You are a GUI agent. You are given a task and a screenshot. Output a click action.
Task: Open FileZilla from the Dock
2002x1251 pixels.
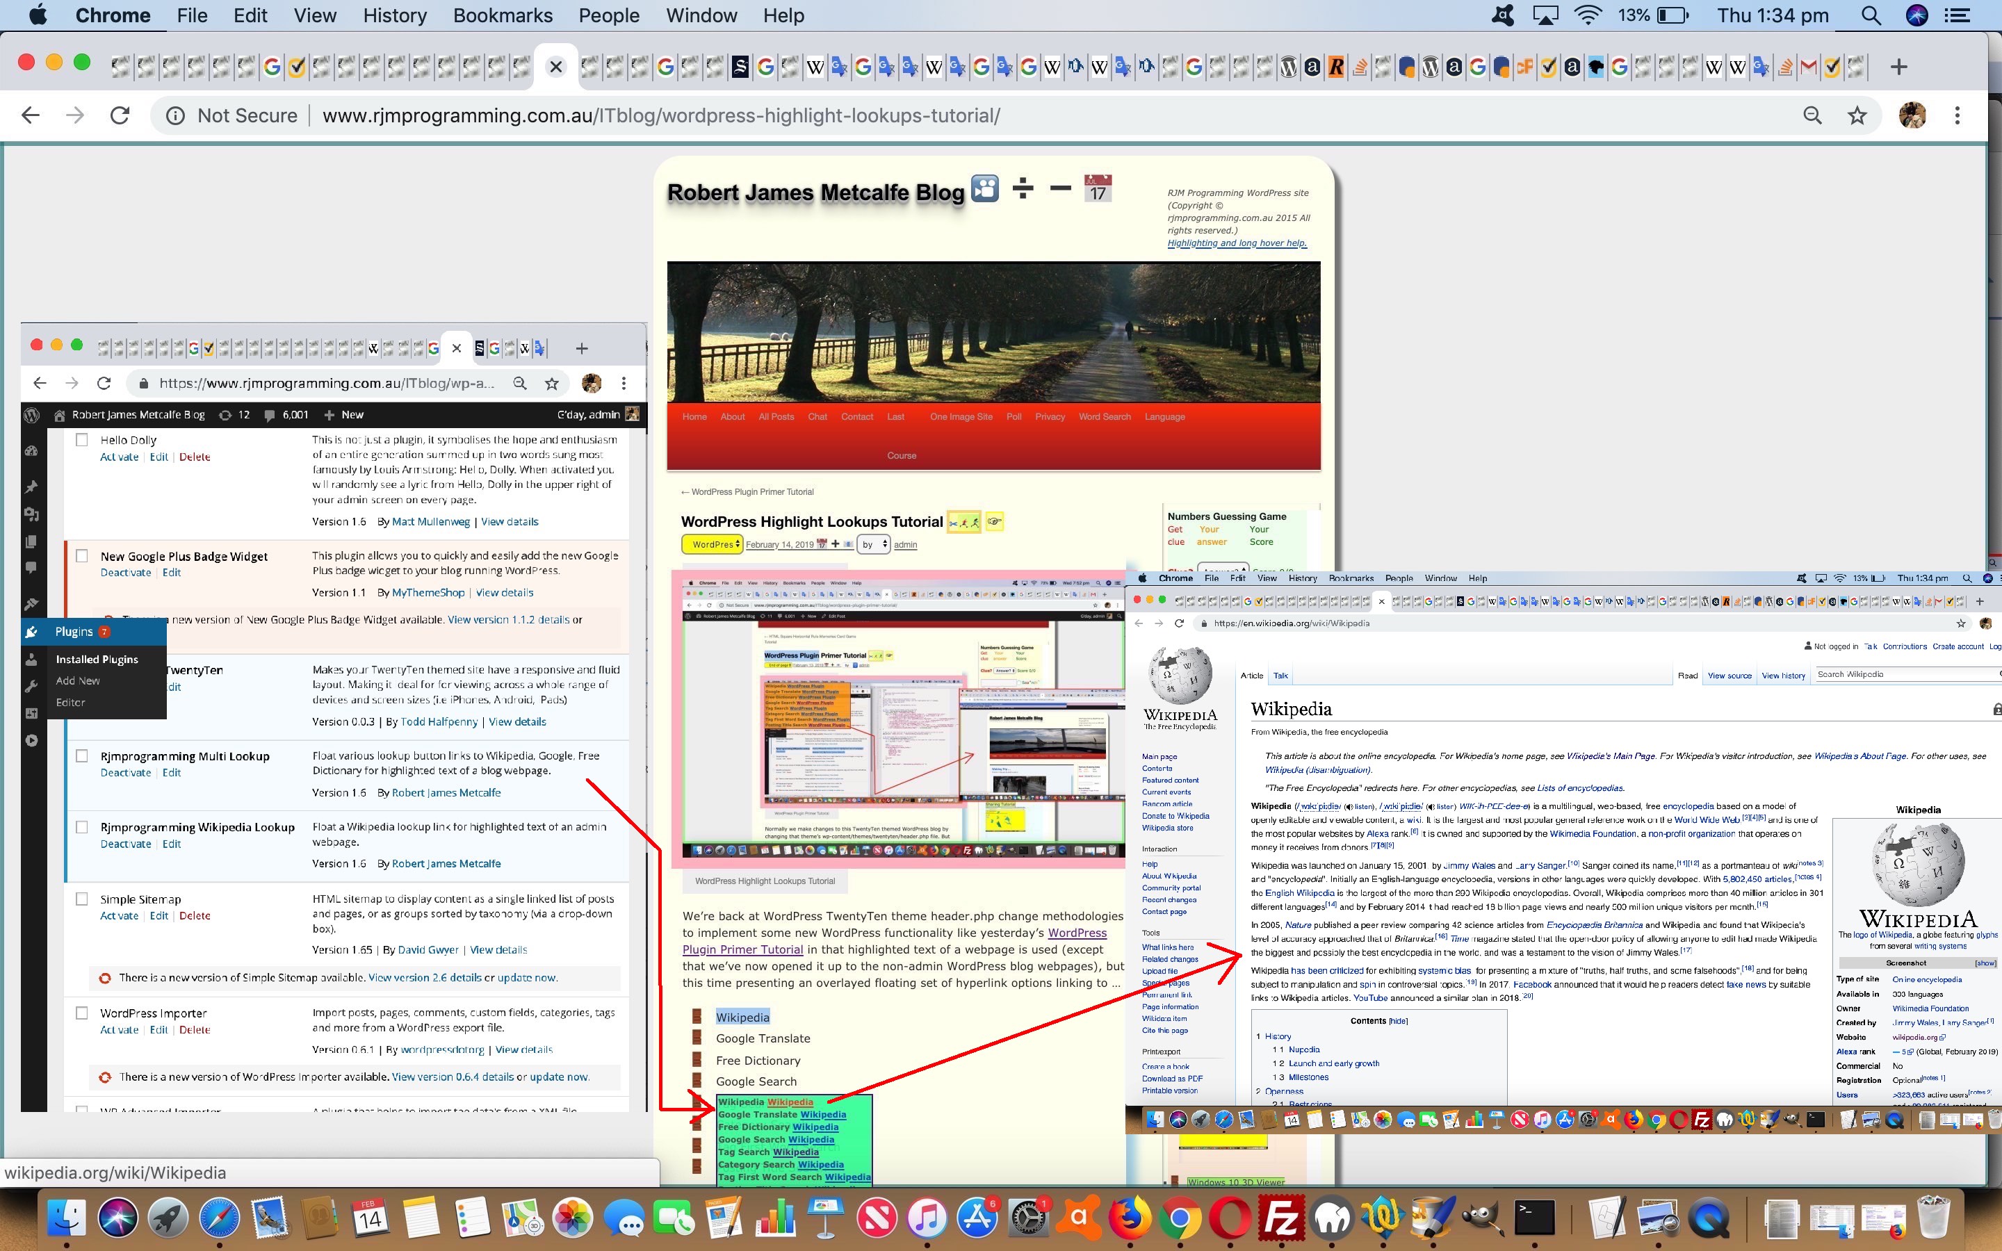(x=1280, y=1217)
